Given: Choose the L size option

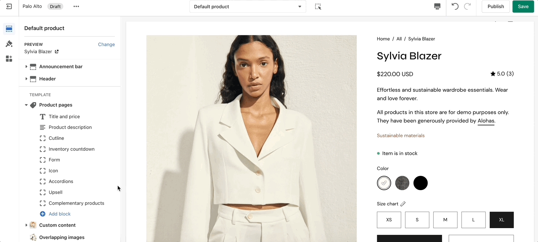Looking at the screenshot, I should coord(473,220).
